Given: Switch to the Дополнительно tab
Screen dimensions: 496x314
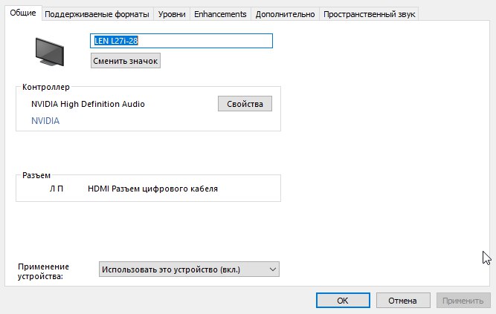Looking at the screenshot, I should click(286, 14).
